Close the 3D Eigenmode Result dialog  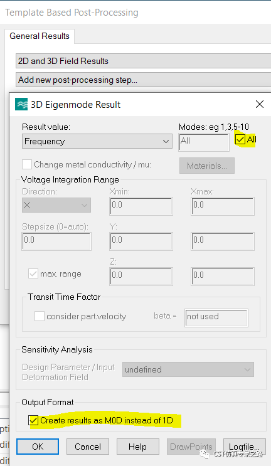(260, 104)
